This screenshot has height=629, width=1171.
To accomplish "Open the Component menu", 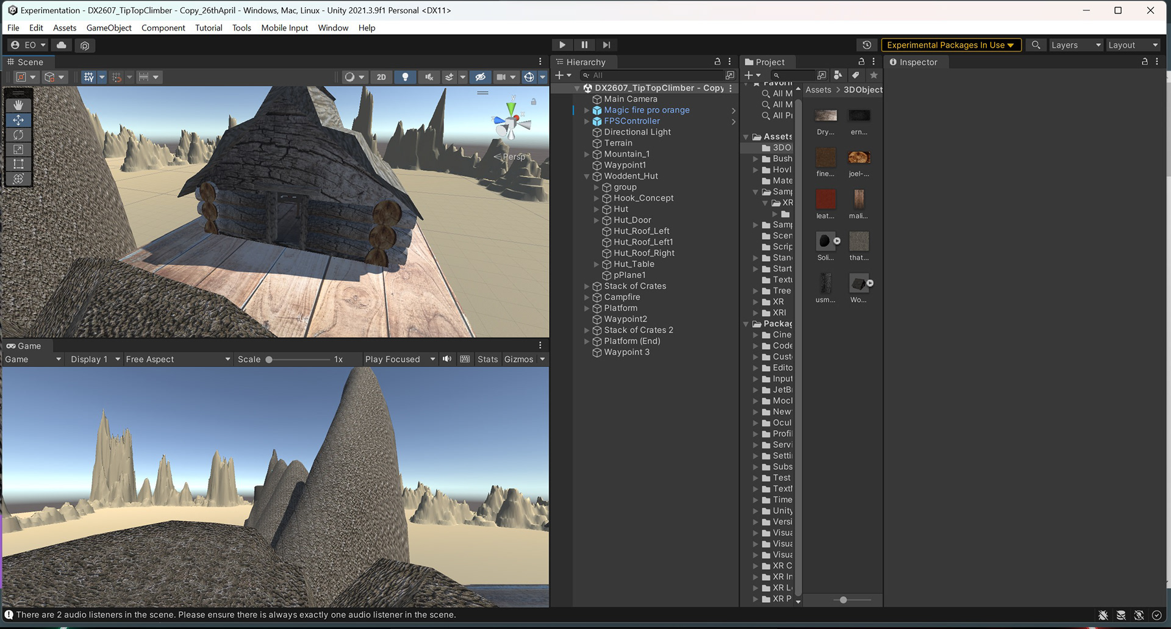I will tap(163, 27).
